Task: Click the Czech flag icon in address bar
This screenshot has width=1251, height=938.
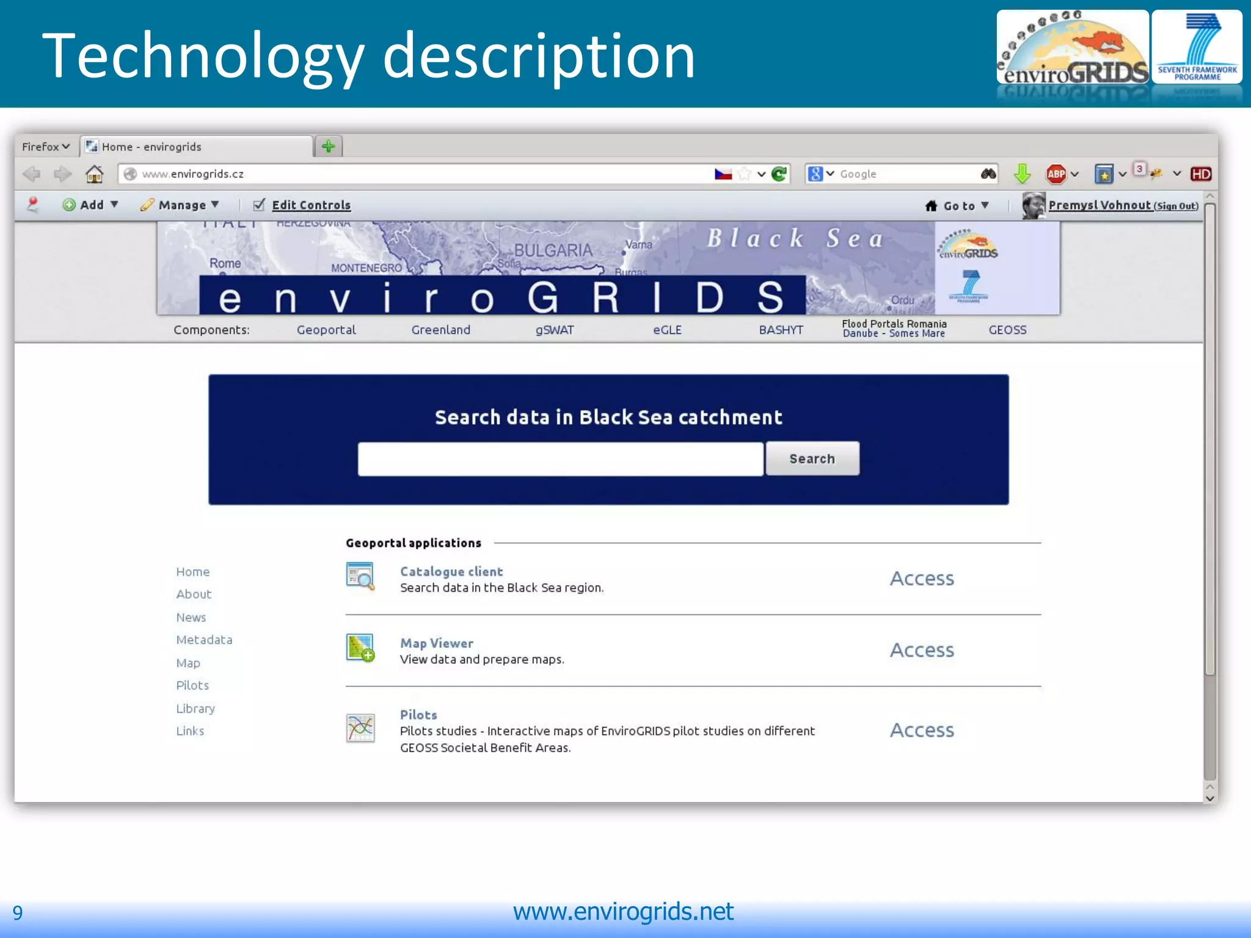Action: [x=723, y=174]
